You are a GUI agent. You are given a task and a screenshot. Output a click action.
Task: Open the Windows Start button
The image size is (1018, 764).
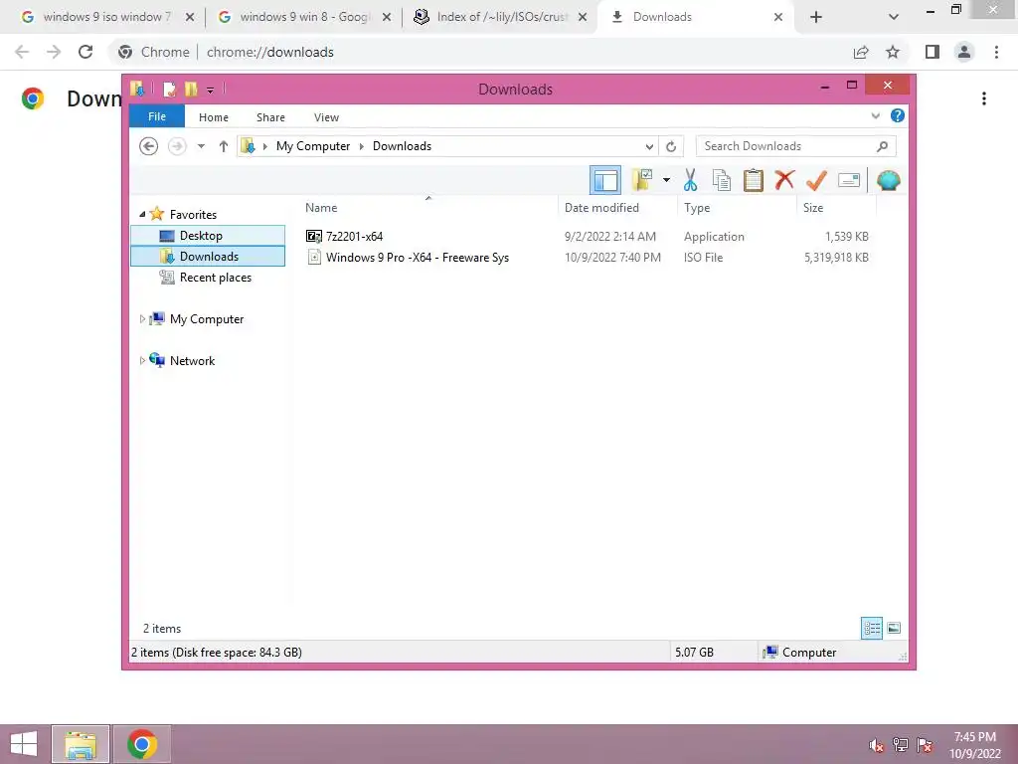click(24, 744)
